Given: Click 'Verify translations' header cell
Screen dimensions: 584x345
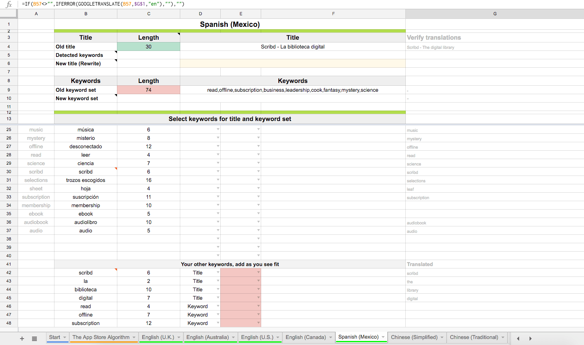Looking at the screenshot, I should [x=495, y=37].
